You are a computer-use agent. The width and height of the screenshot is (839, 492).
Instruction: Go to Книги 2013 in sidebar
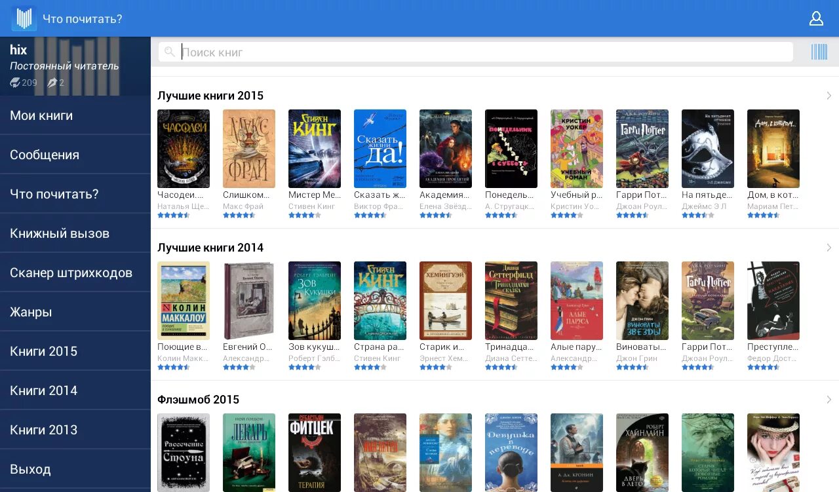[75, 430]
